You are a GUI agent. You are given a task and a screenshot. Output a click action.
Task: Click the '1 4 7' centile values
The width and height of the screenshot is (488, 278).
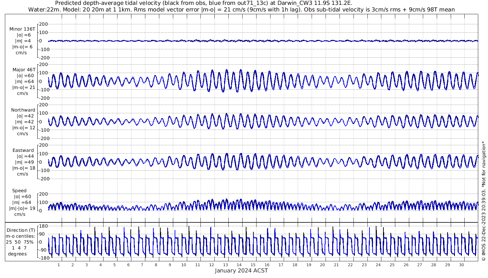[19, 248]
